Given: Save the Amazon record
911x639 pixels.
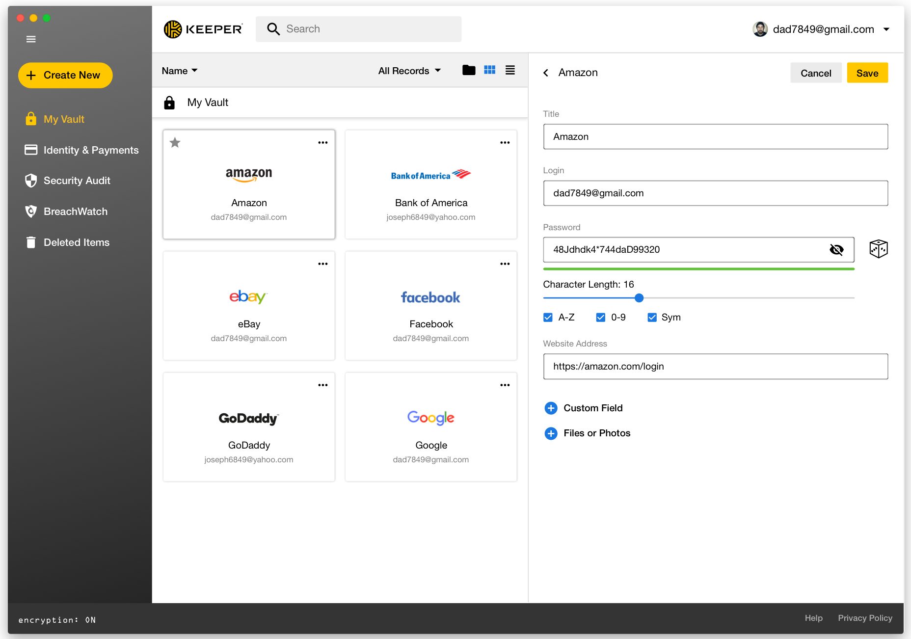Looking at the screenshot, I should 867,73.
